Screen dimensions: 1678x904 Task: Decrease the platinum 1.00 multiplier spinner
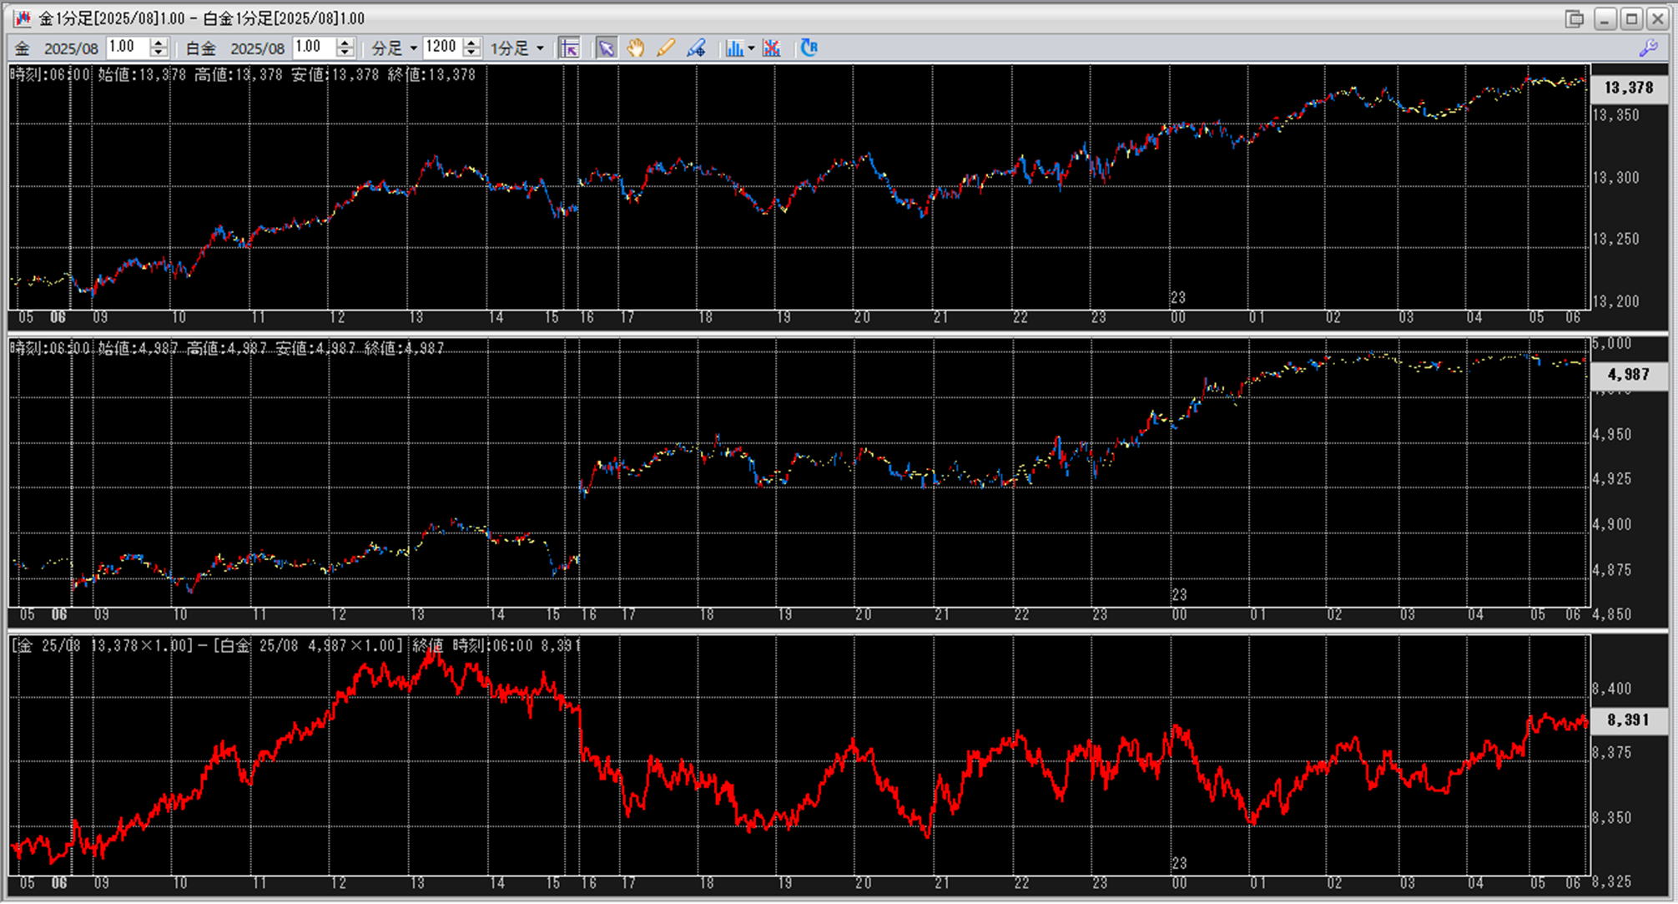(x=345, y=53)
